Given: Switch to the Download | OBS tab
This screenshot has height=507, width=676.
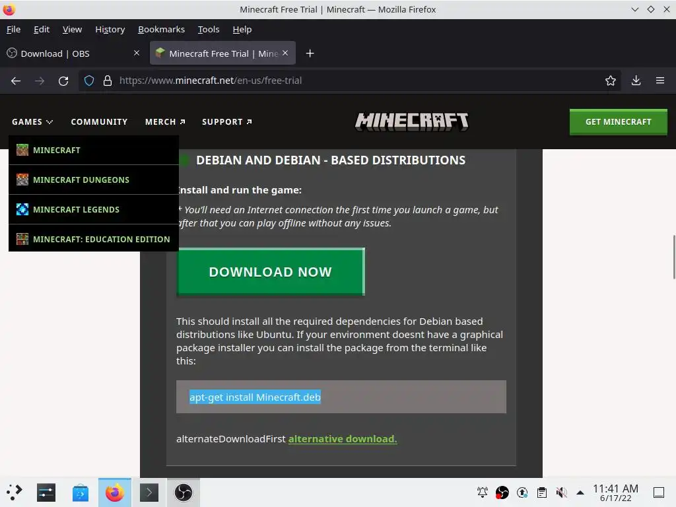Looking at the screenshot, I should click(x=73, y=53).
